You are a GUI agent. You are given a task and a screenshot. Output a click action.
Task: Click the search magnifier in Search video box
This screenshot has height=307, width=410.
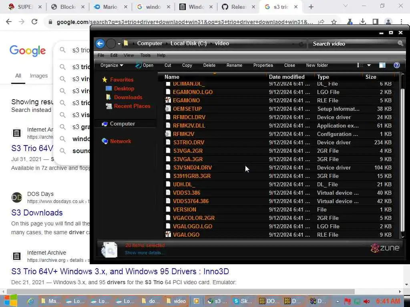400,43
